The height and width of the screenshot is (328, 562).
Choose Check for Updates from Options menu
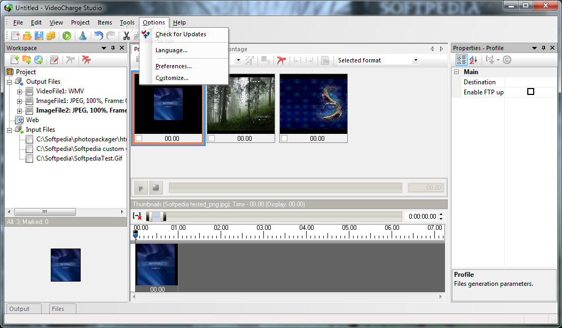(x=181, y=34)
